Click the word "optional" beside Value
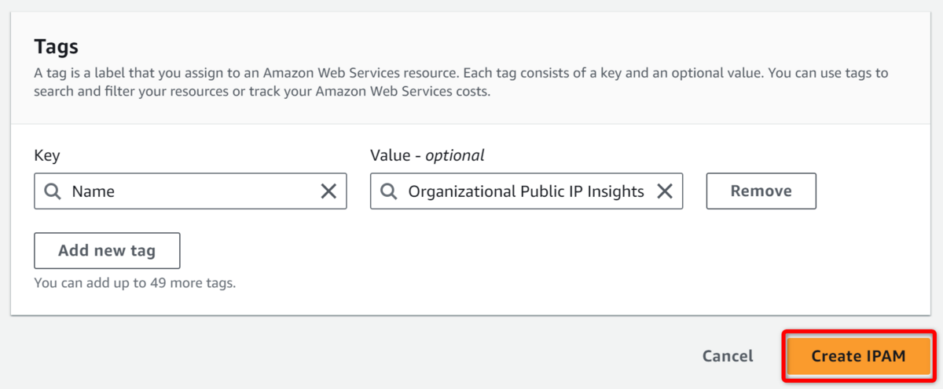The width and height of the screenshot is (943, 389). click(x=455, y=155)
